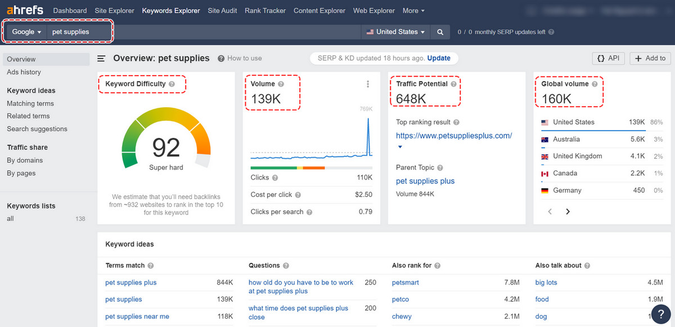
Task: Click the API button
Action: coord(608,58)
